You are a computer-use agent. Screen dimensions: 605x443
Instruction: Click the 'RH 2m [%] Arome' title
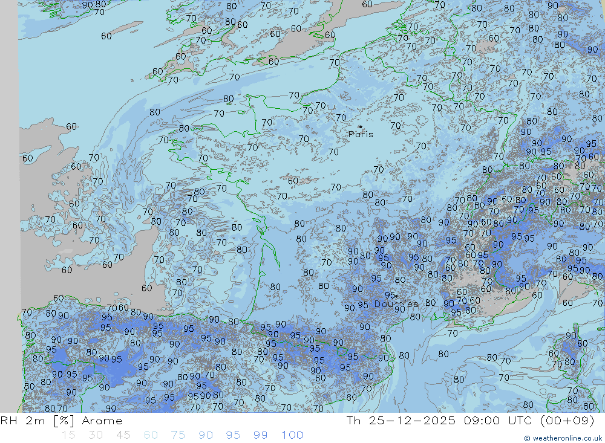61,421
